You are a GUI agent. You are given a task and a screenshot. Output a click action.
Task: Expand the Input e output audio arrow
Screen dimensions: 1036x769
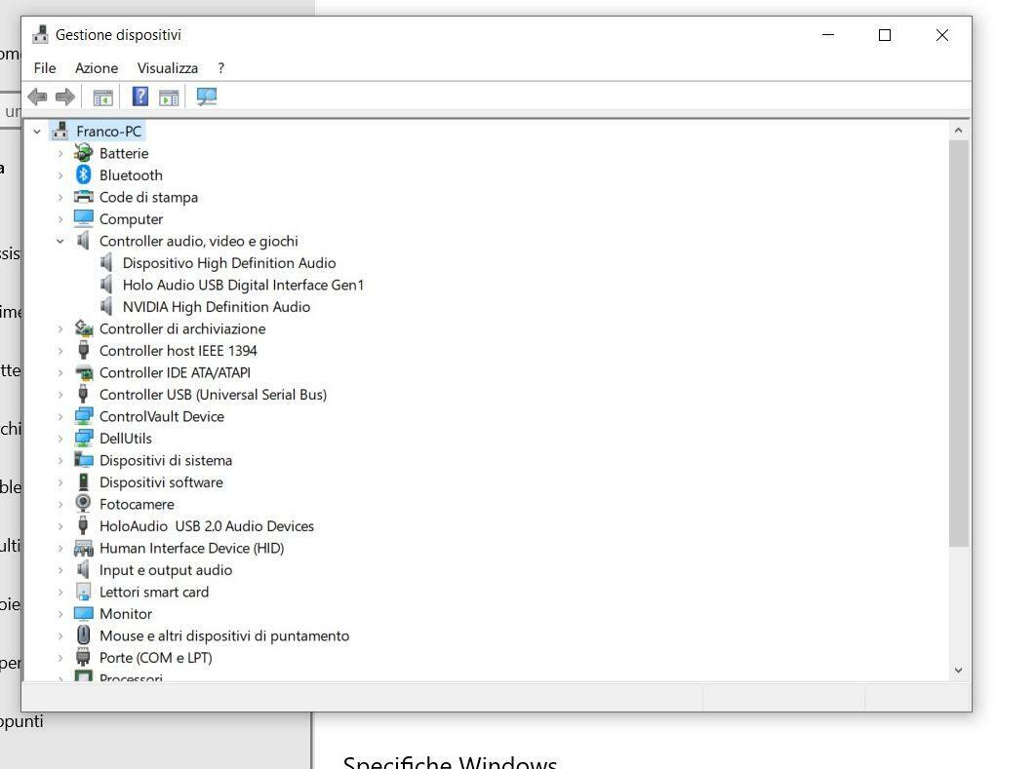60,569
